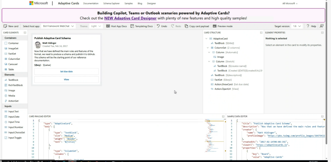Click the feedback icon next to Help

click(x=322, y=26)
